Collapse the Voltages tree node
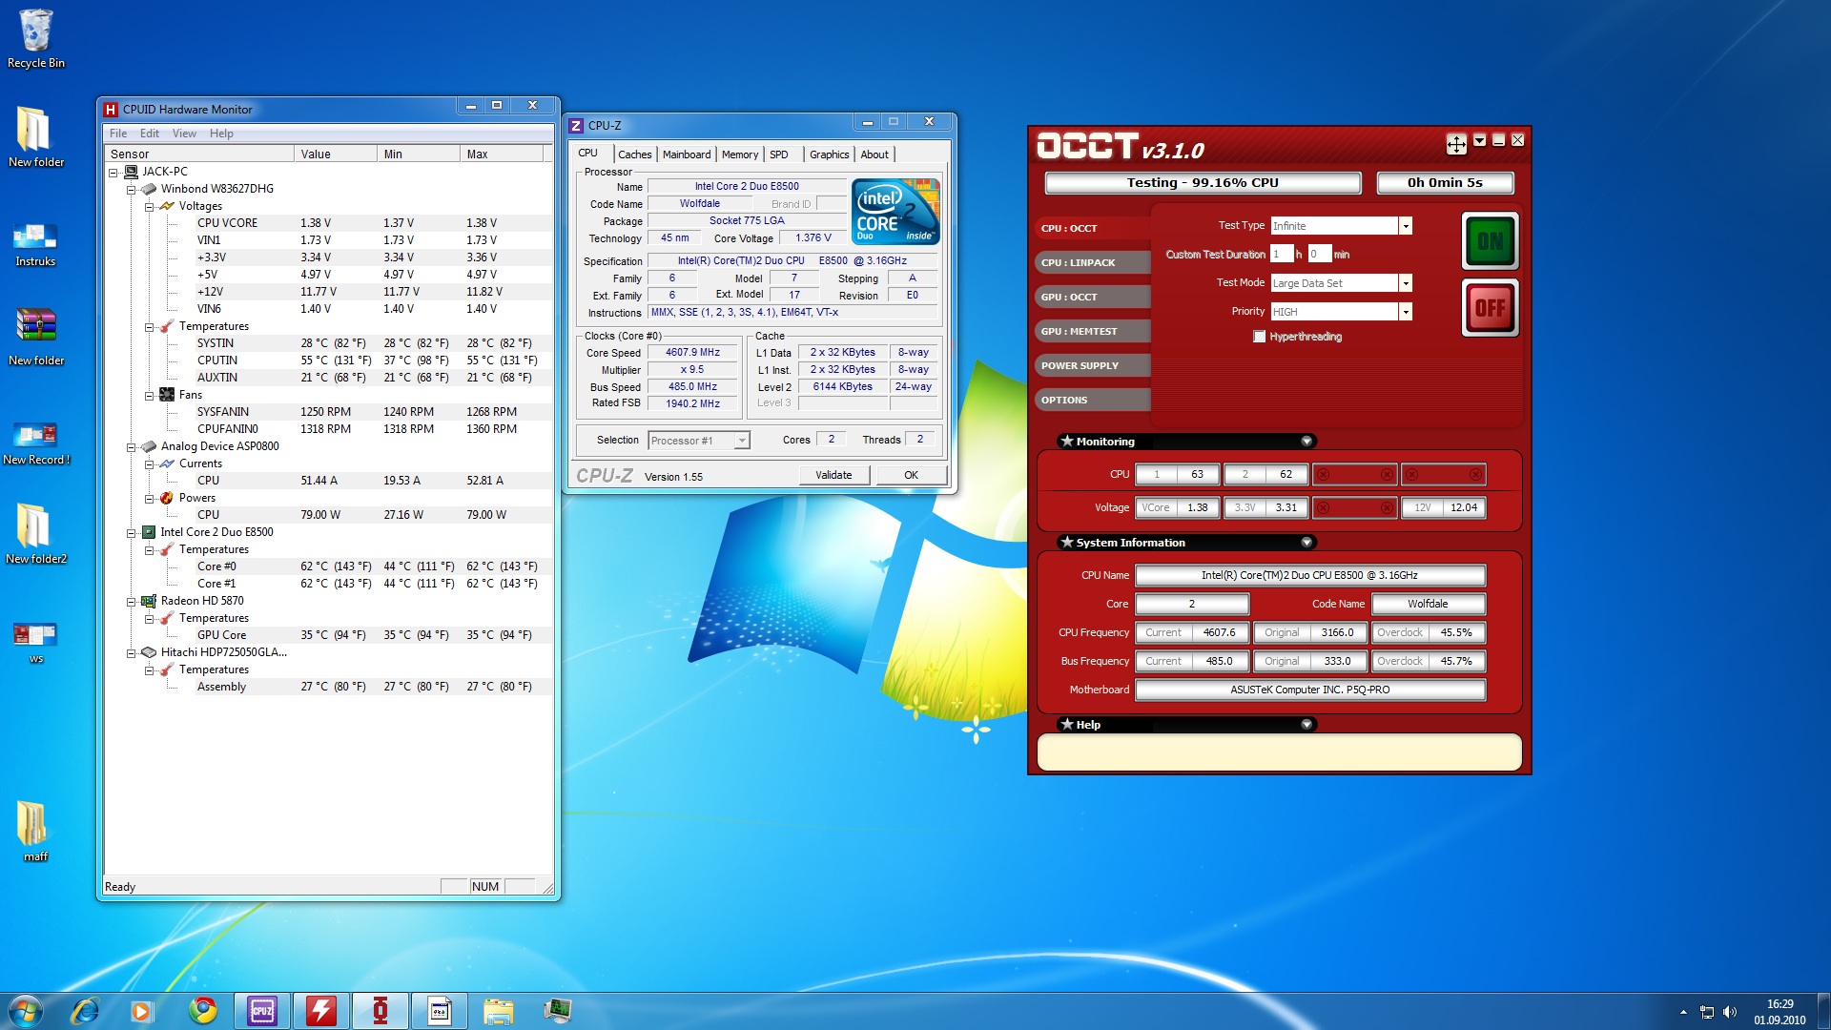 tap(150, 207)
